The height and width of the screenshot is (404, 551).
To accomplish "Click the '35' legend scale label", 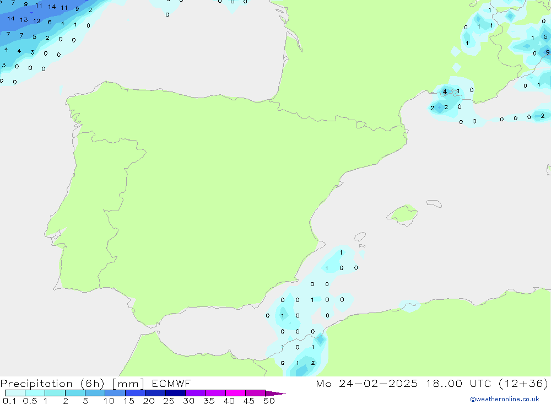I will pyautogui.click(x=209, y=401).
